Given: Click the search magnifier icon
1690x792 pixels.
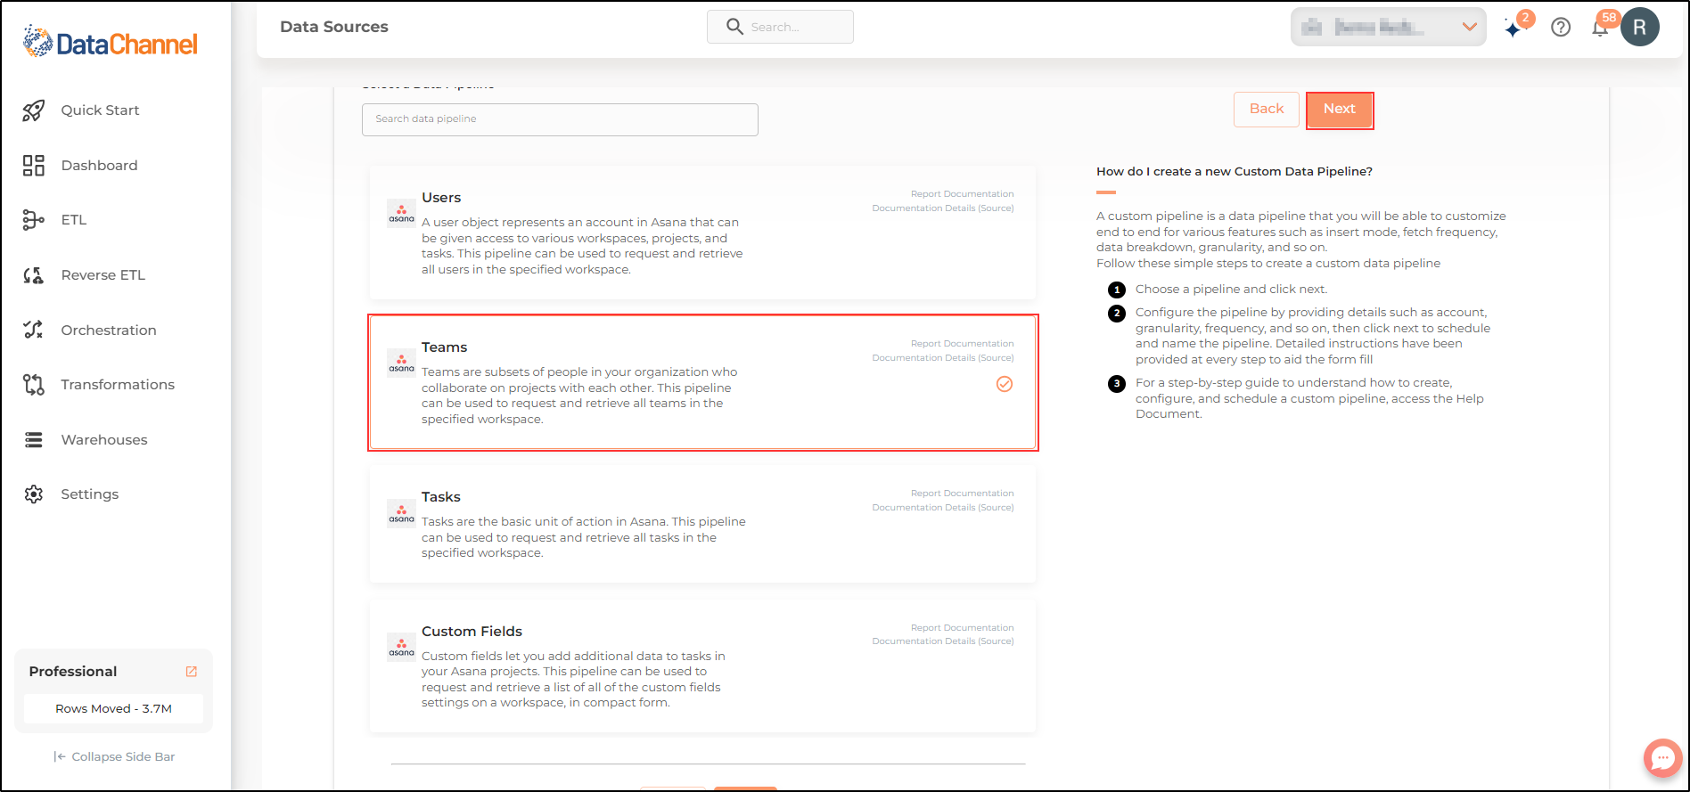Looking at the screenshot, I should 734,27.
